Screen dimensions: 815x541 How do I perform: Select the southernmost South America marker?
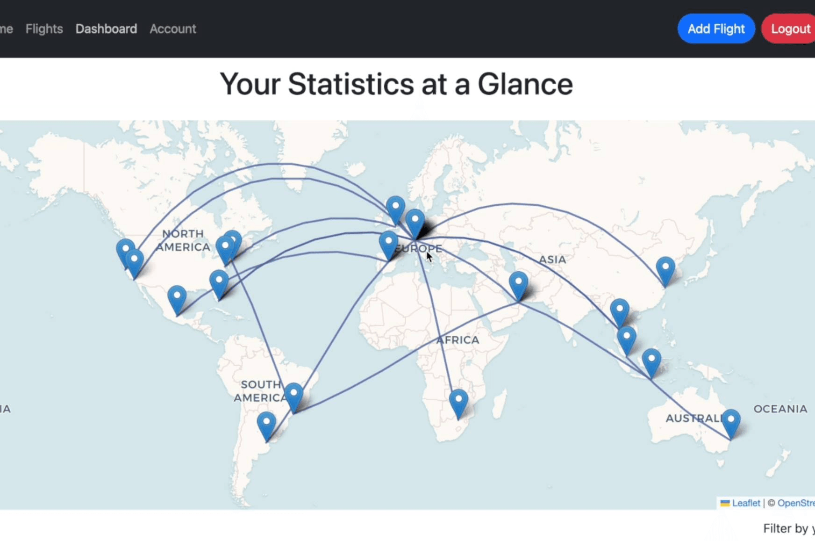266,425
